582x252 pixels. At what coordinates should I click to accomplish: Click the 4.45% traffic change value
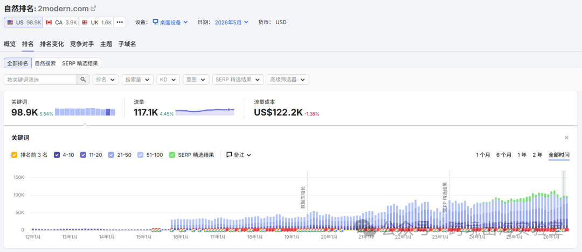point(167,114)
